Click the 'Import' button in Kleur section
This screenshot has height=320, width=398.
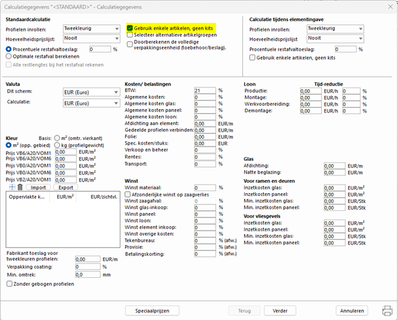[39, 187]
